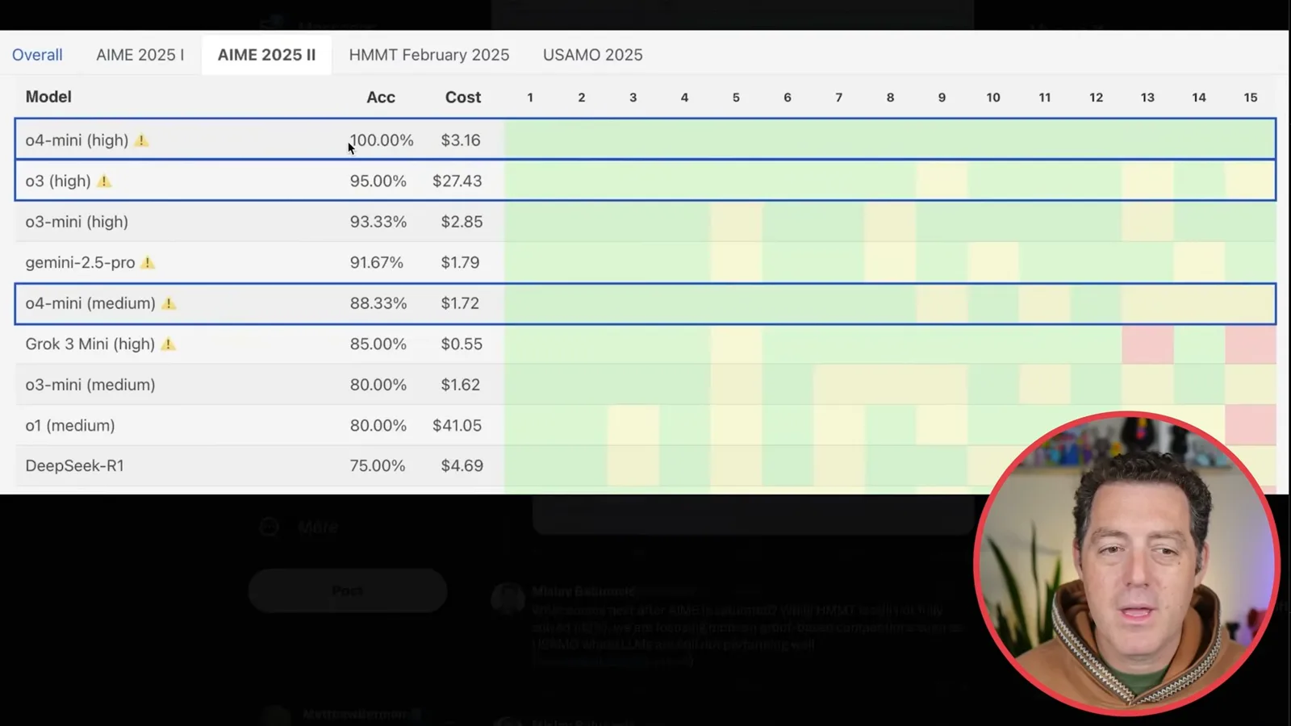The image size is (1291, 726).
Task: Click warning icon next to o4-mini (high)
Action: [142, 140]
